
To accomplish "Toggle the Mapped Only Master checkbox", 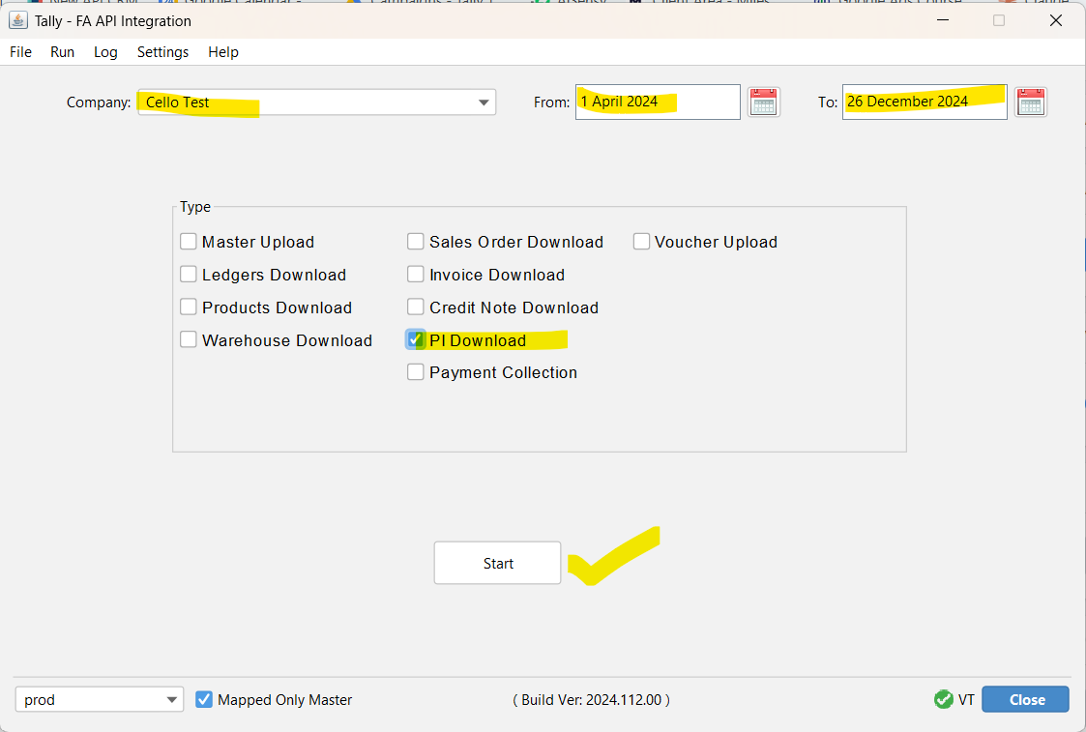I will [204, 699].
